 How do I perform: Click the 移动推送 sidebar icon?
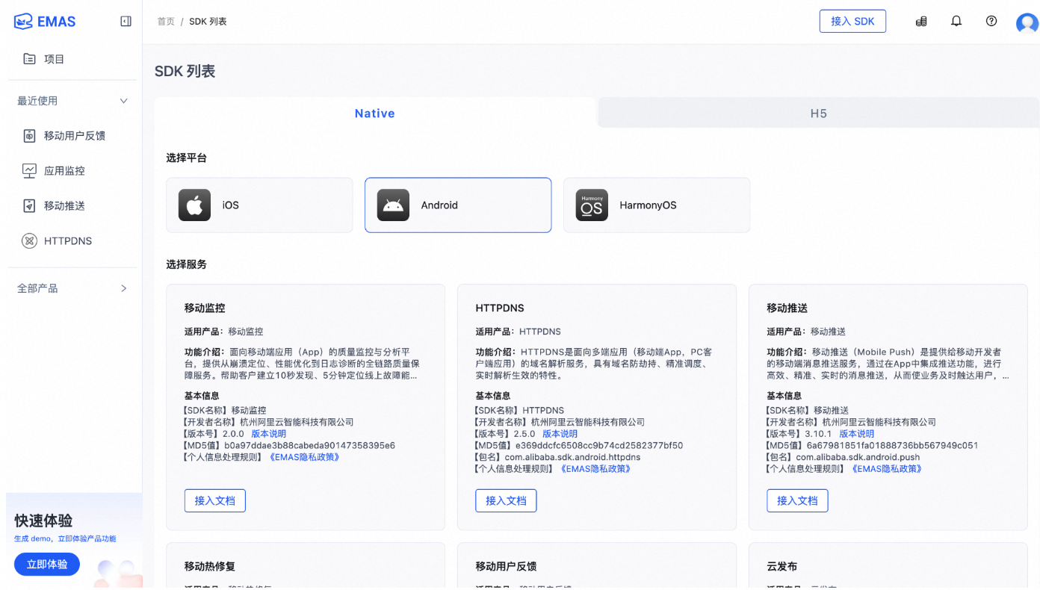coord(29,205)
